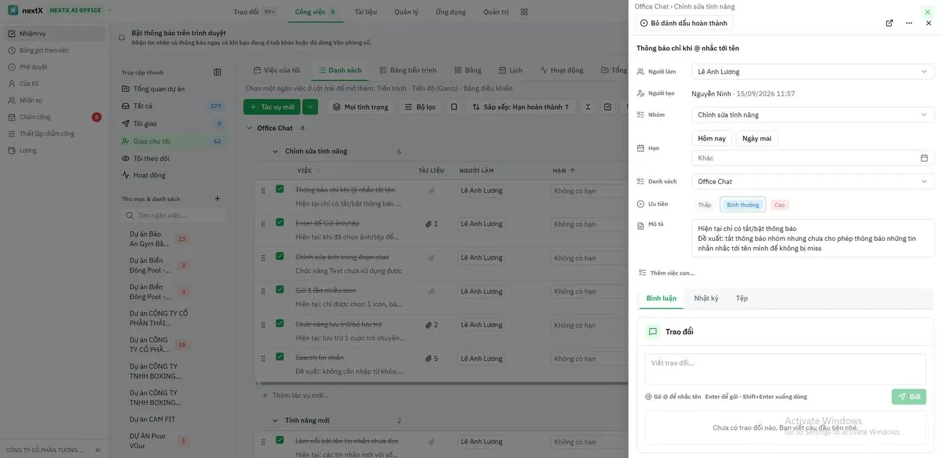Uncheck the Chức năng lưu trữ/bỏ lưu trữ checkbox
This screenshot has height=458, width=942.
coord(279,323)
